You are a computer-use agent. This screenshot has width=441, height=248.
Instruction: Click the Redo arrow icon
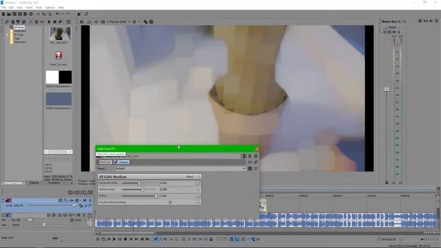coord(68,14)
